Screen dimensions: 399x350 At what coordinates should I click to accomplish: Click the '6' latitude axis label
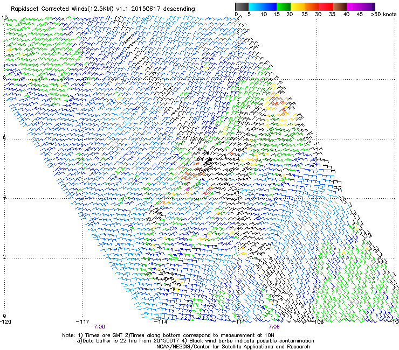click(4, 137)
